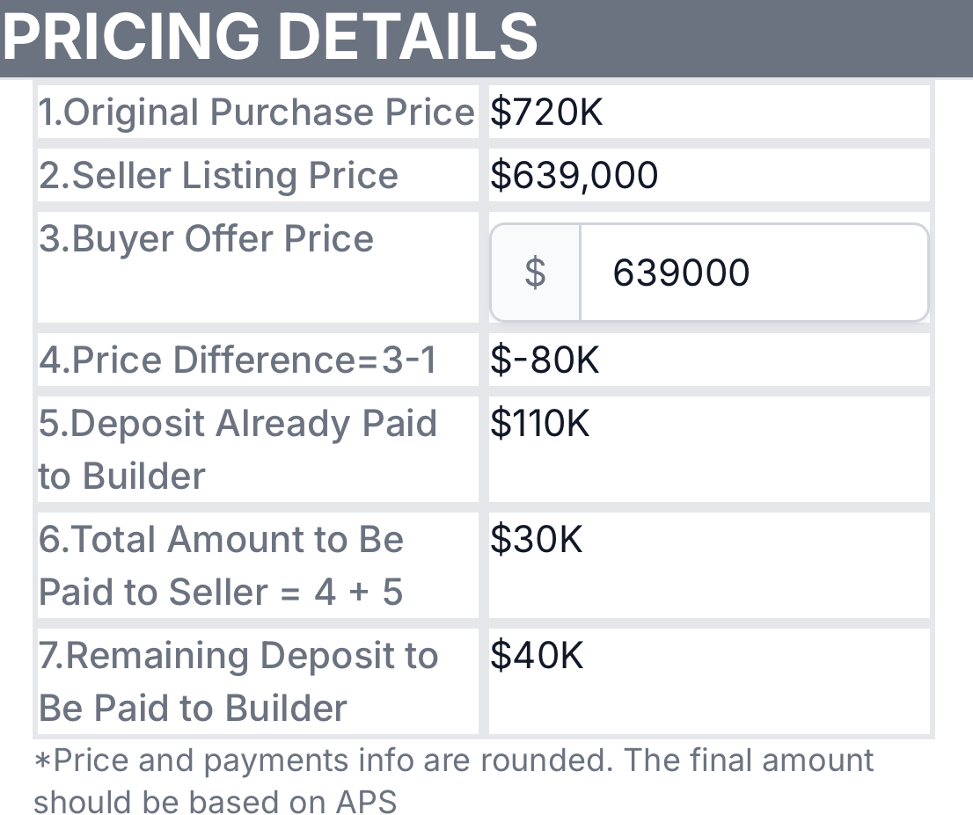Select the Price Difference row label
973x815 pixels.
238,360
